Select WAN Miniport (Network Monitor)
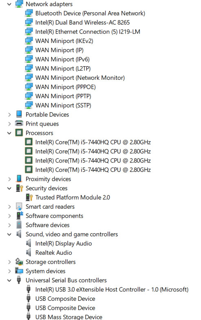Viewport: 201px width, 320px height. 80,78
